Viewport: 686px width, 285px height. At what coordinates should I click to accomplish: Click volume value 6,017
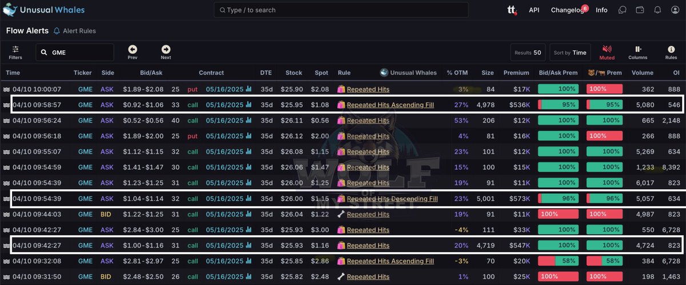(x=644, y=183)
